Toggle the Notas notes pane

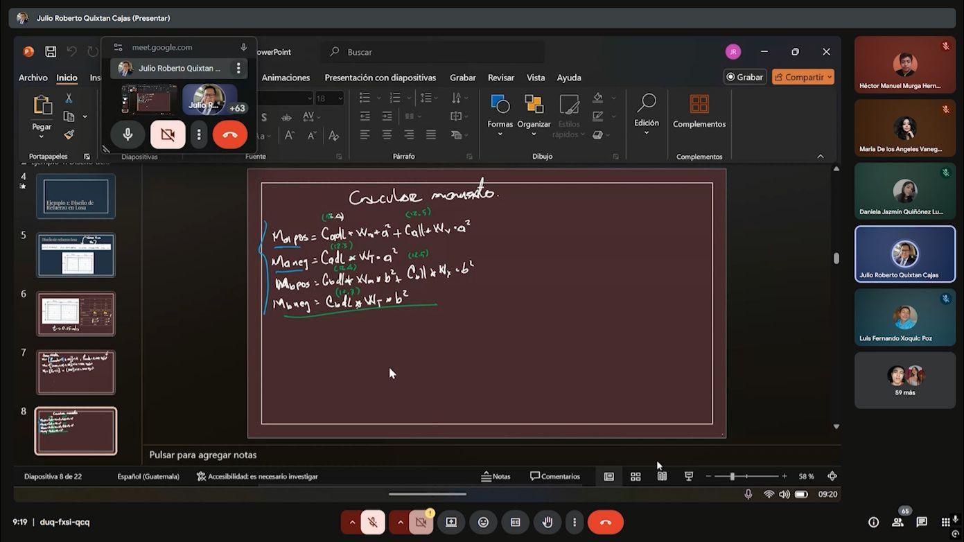(x=496, y=477)
